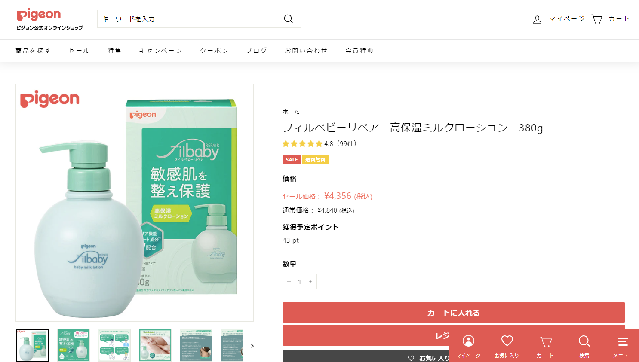
Task: Open the 商品を探す menu
Action: point(33,51)
